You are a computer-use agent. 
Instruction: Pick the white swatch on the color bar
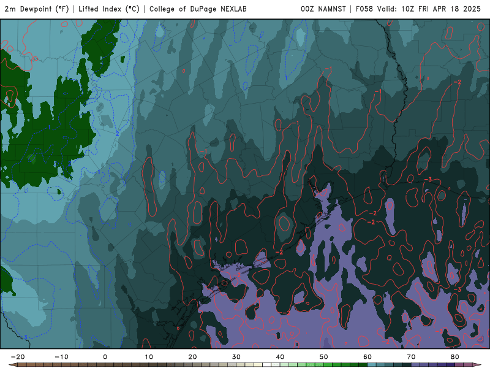(266, 364)
